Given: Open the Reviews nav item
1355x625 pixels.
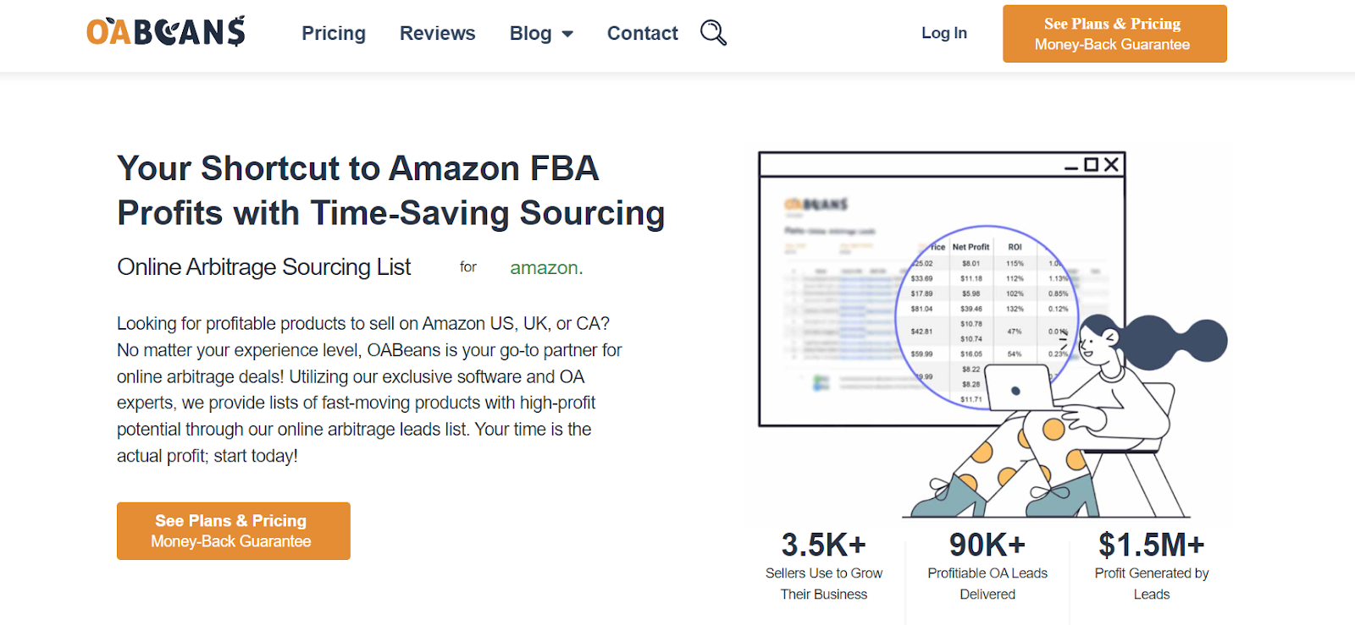Looking at the screenshot, I should click(x=437, y=33).
